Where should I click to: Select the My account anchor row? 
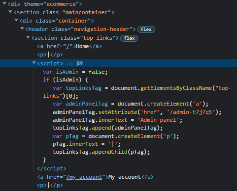[96, 177]
